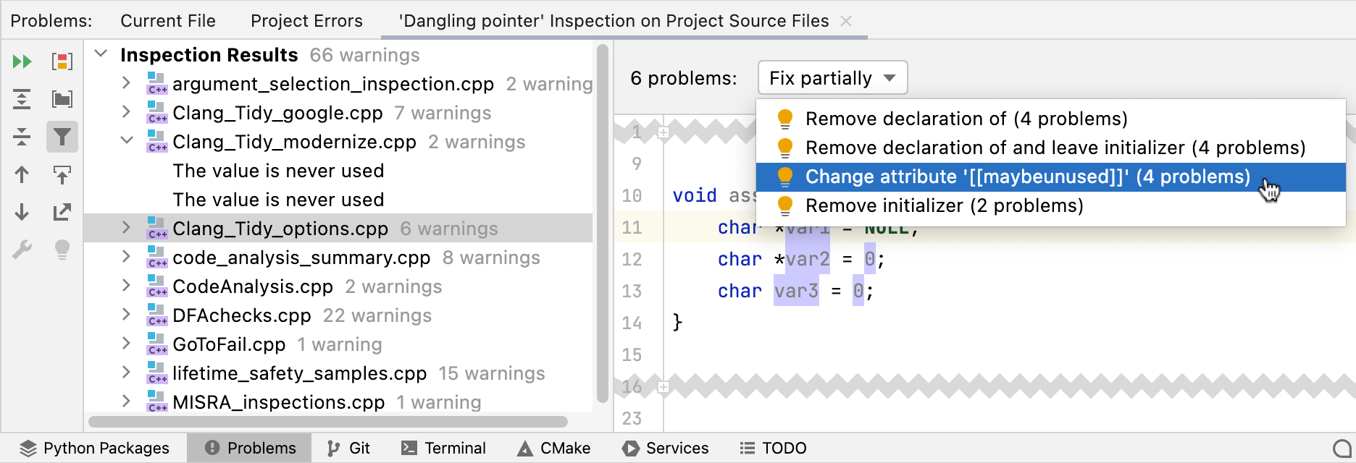
Task: Collapse the Clang_Tidy_modernize.cpp node
Action: click(x=127, y=141)
